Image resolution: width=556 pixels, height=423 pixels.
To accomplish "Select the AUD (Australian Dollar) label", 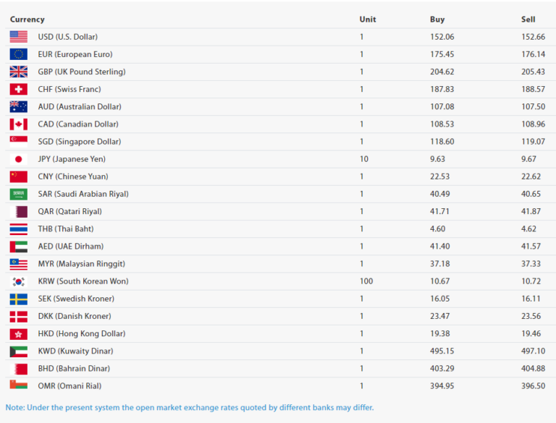I will point(80,106).
